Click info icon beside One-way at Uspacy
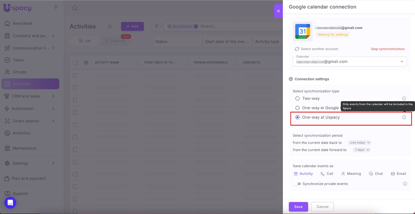Screen dimensions: 415x214 click(404, 117)
